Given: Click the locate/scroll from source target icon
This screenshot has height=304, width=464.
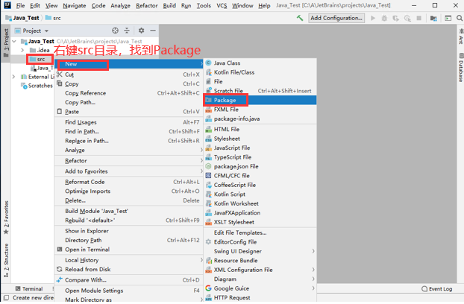Looking at the screenshot, I should pyautogui.click(x=115, y=31).
